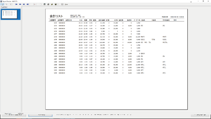Open a report file with folder icon
The image size is (211, 119).
[x=52, y=4]
